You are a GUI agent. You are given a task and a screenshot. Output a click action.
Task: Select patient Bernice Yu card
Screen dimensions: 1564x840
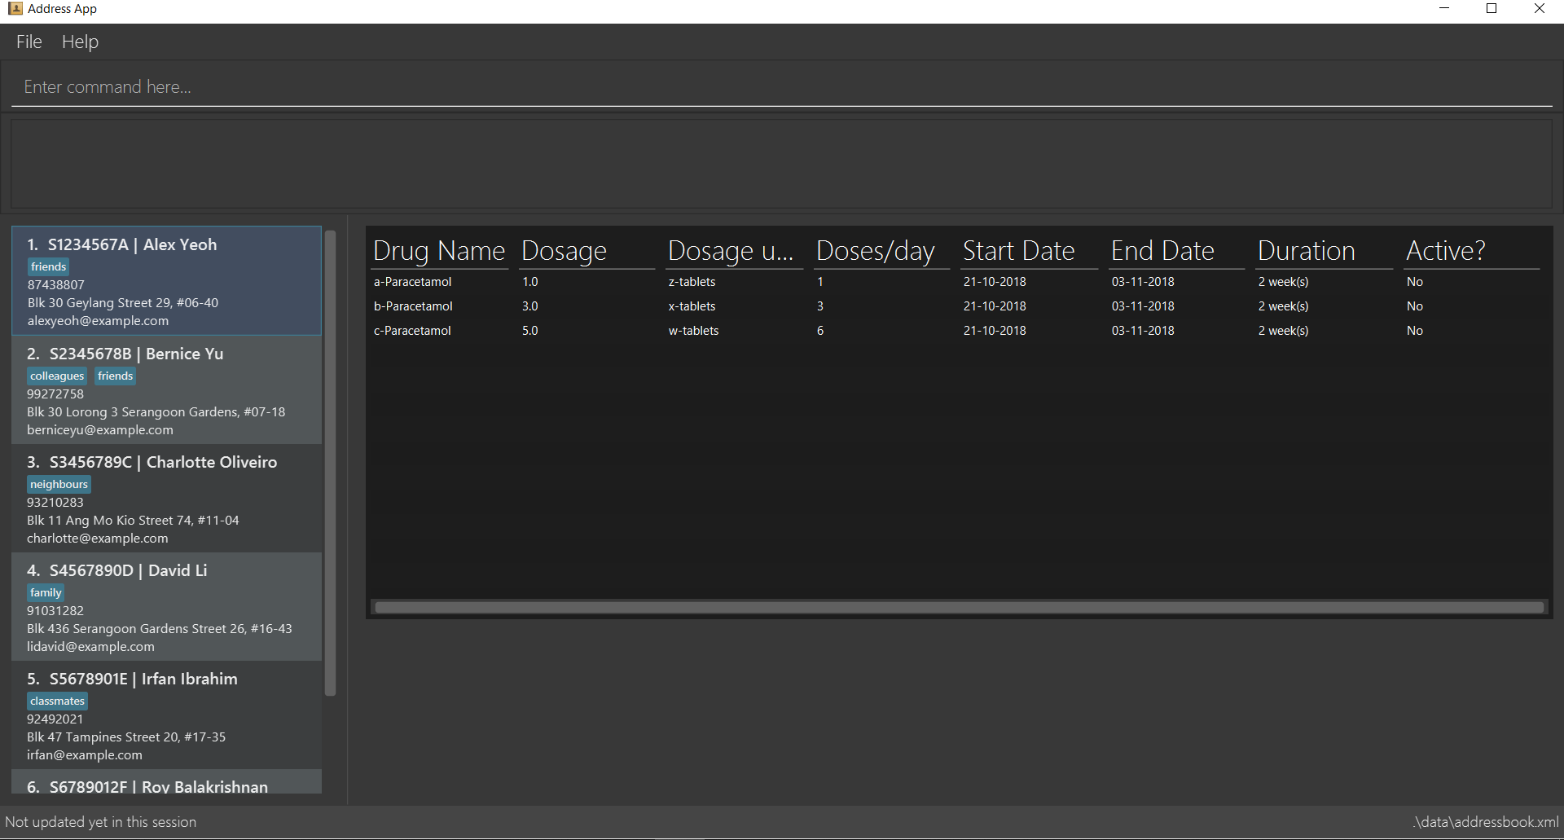(167, 389)
